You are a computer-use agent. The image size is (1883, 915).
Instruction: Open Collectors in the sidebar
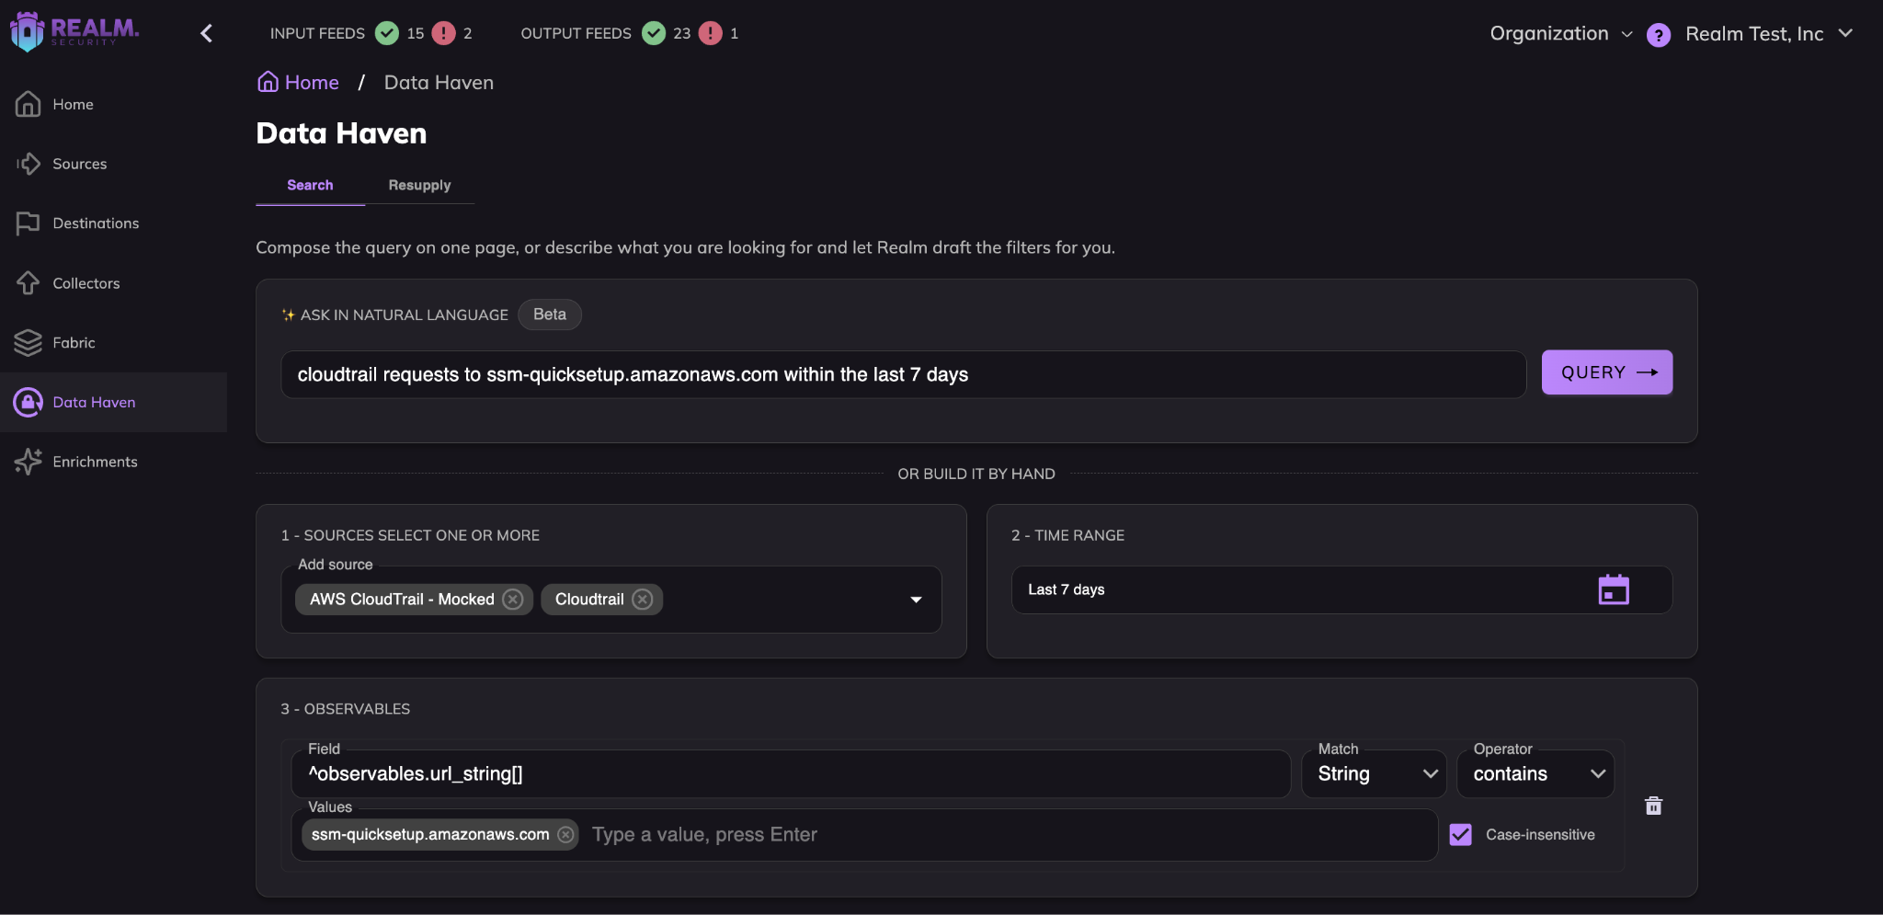click(113, 283)
